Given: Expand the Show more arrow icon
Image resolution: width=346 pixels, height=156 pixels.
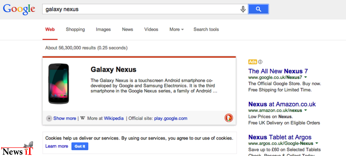Looking at the screenshot, I should [49, 118].
